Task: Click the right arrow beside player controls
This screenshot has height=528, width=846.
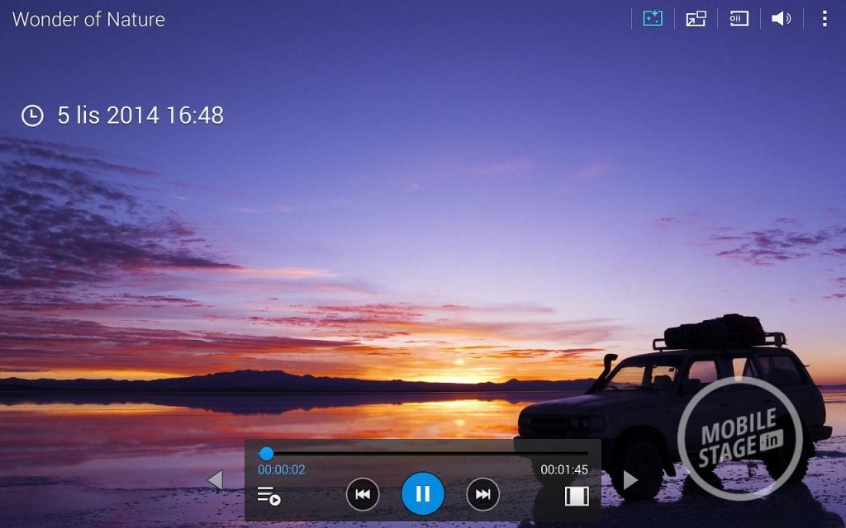Action: coord(630,480)
